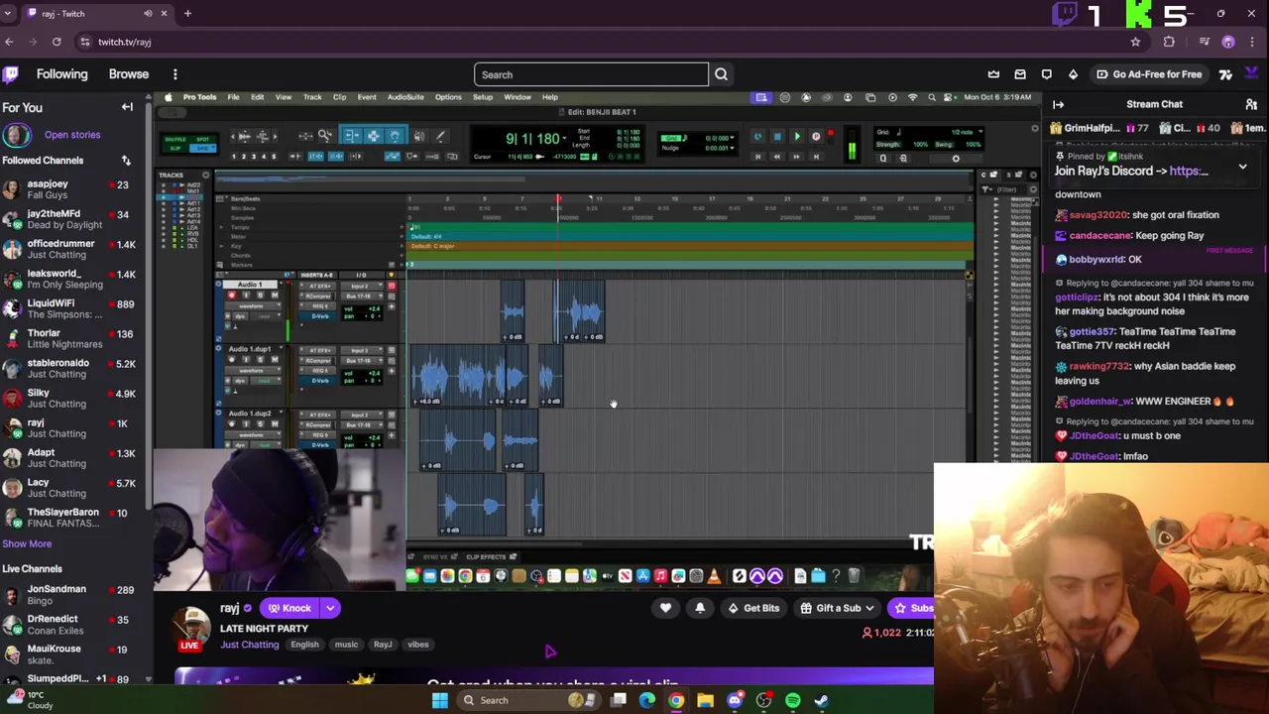Select the Selector tool in Pro Tools
This screenshot has height=714, width=1269.
click(373, 136)
